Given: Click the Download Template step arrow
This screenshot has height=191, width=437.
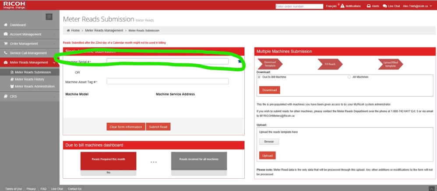Looking at the screenshot, I should (270, 64).
